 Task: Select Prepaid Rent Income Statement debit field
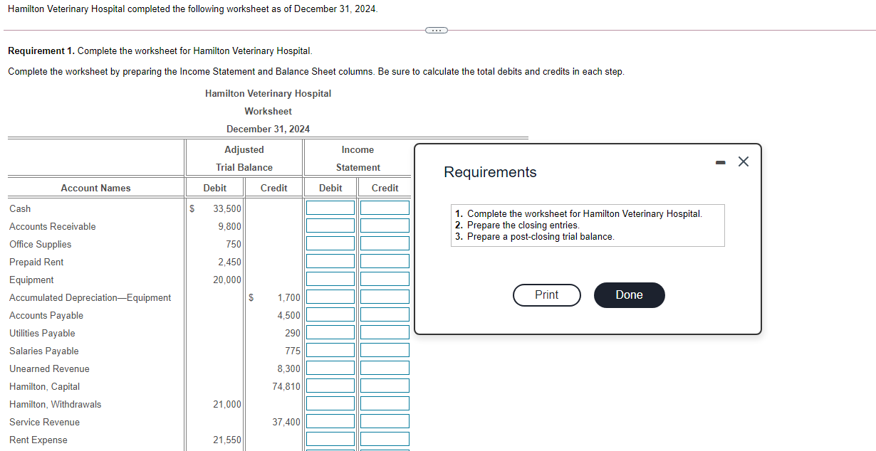pos(330,261)
